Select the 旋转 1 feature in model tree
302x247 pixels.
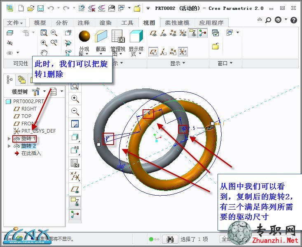point(24,139)
